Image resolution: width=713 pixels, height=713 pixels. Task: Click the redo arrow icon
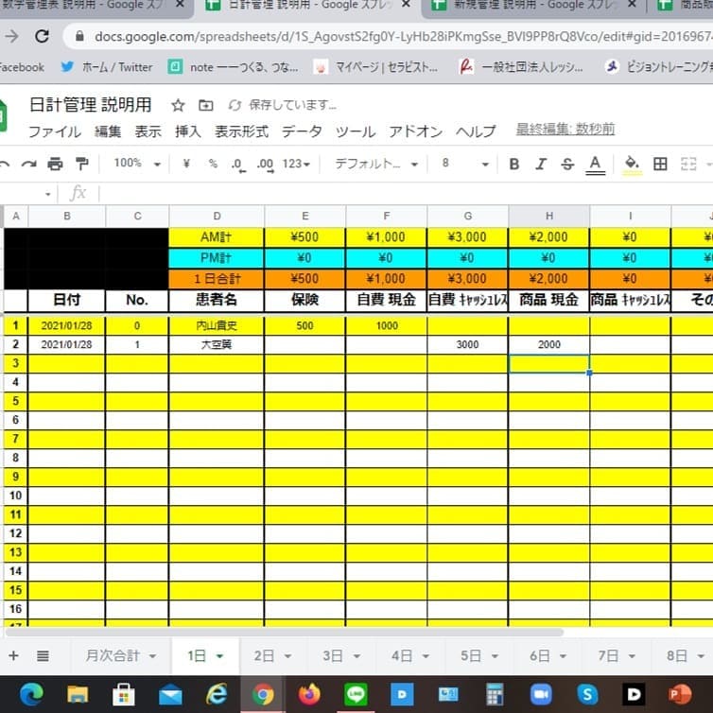point(28,165)
